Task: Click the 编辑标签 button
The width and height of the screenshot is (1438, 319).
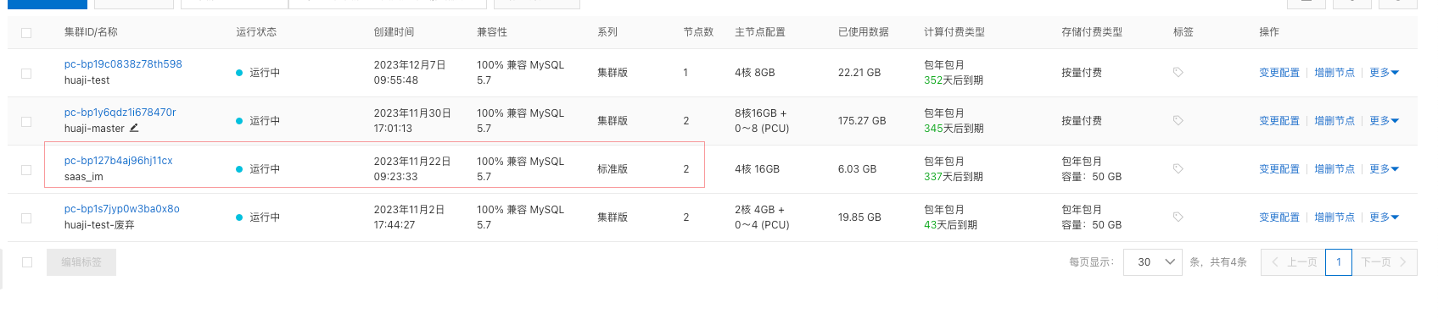Action: 81,262
